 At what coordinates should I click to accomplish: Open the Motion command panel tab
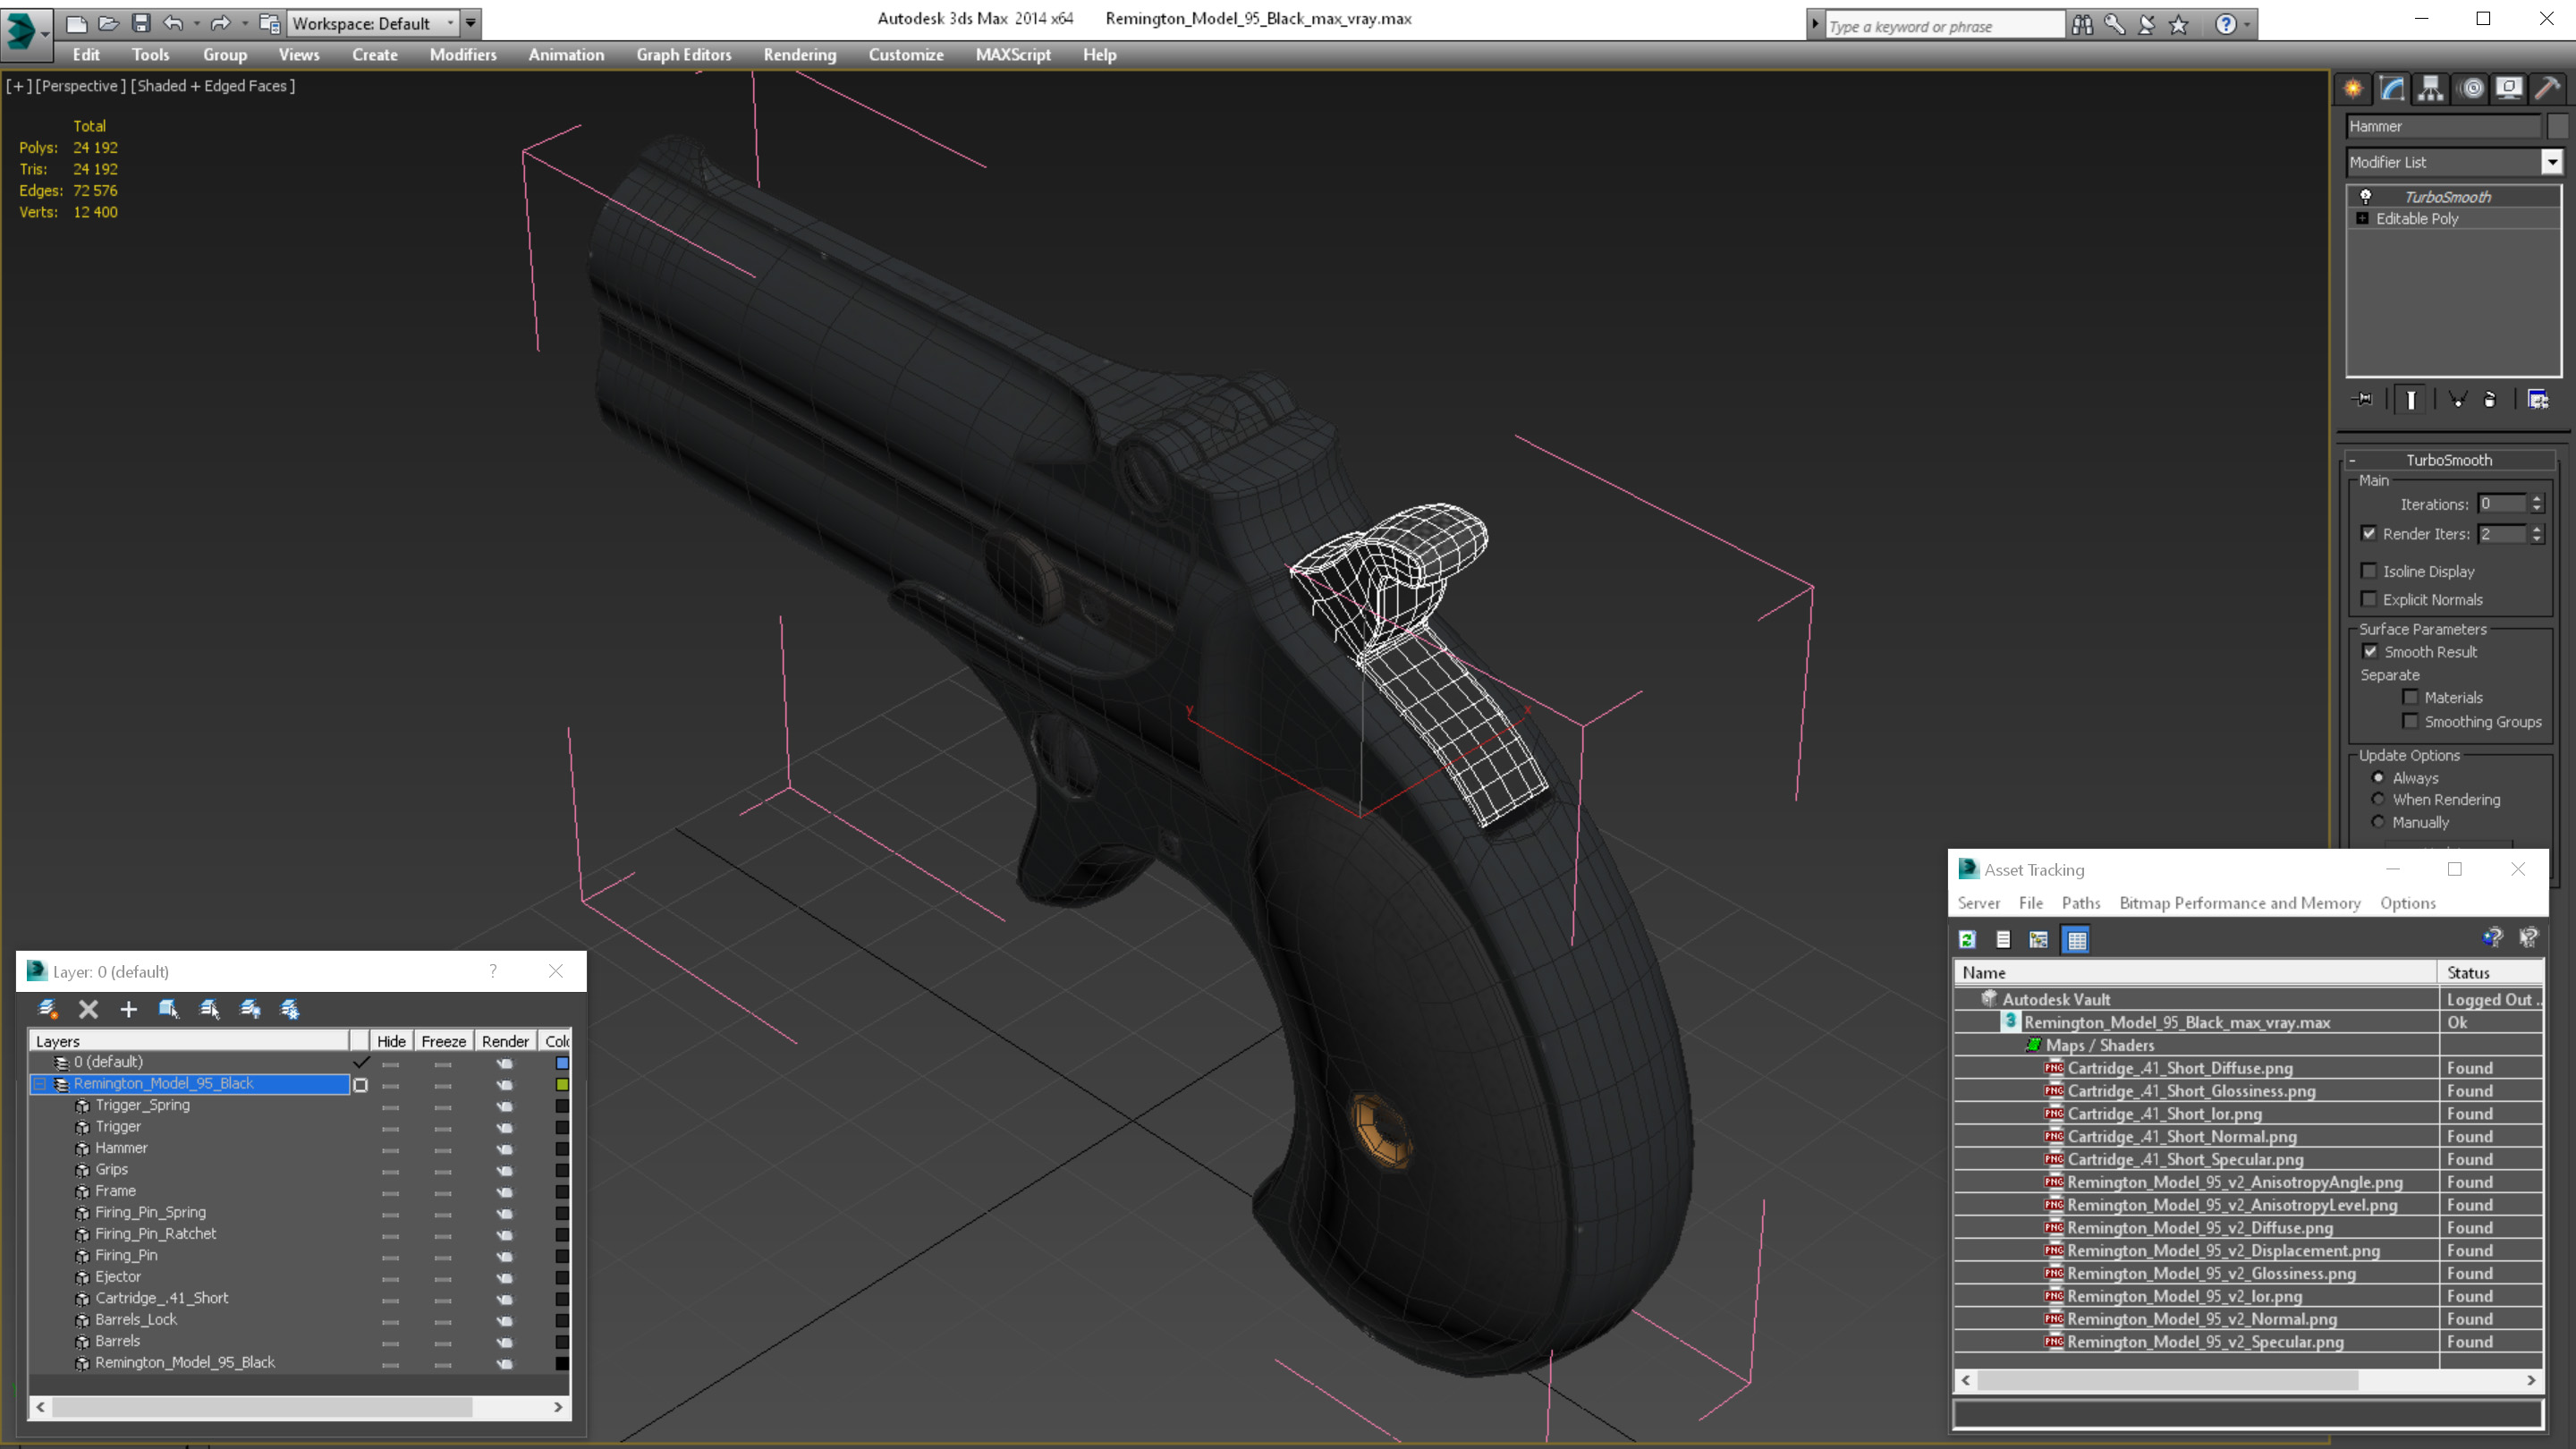point(2471,89)
